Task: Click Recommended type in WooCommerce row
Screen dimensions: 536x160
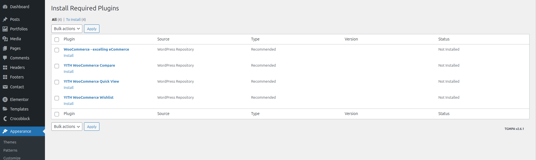Action: 263,49
